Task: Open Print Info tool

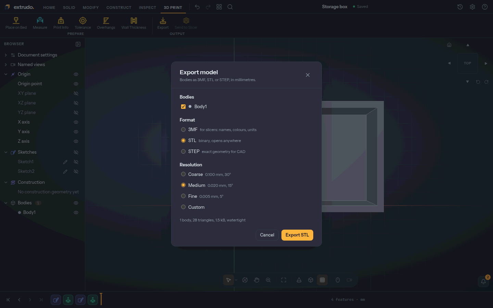Action: click(x=61, y=23)
